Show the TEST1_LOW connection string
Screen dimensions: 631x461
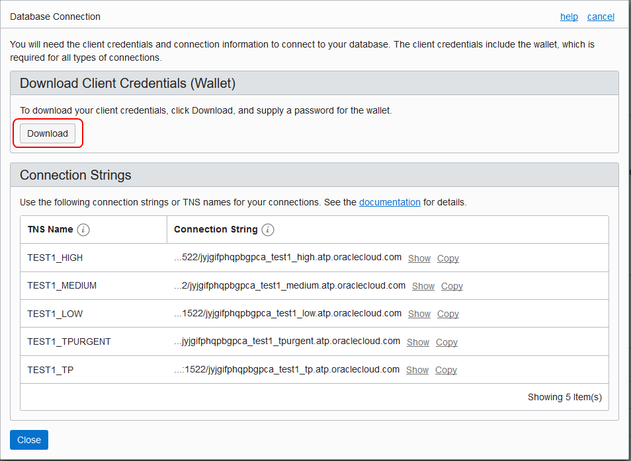click(x=419, y=314)
